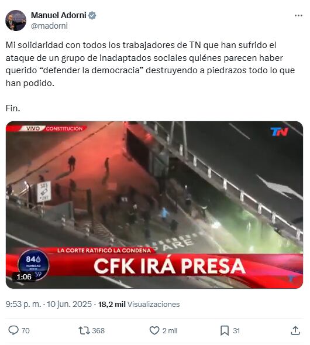Click the tweet text body

150,76
